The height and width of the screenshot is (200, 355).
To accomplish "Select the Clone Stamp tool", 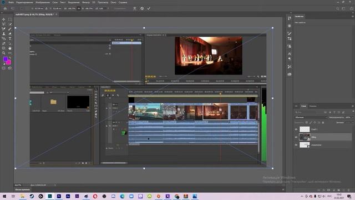I will (4, 34).
